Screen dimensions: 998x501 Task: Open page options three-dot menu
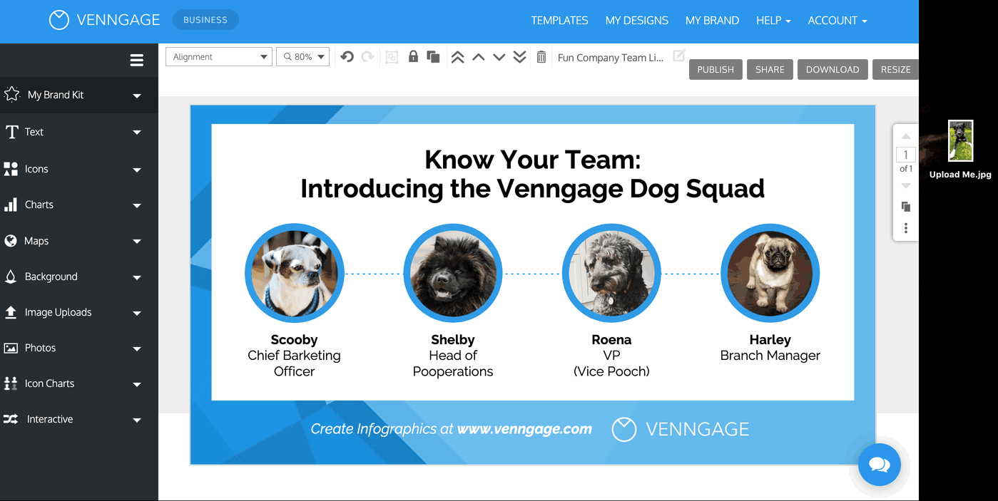click(x=906, y=228)
